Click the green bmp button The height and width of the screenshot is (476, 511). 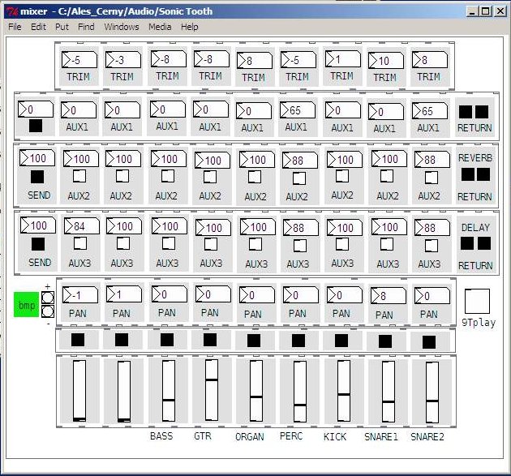point(27,305)
